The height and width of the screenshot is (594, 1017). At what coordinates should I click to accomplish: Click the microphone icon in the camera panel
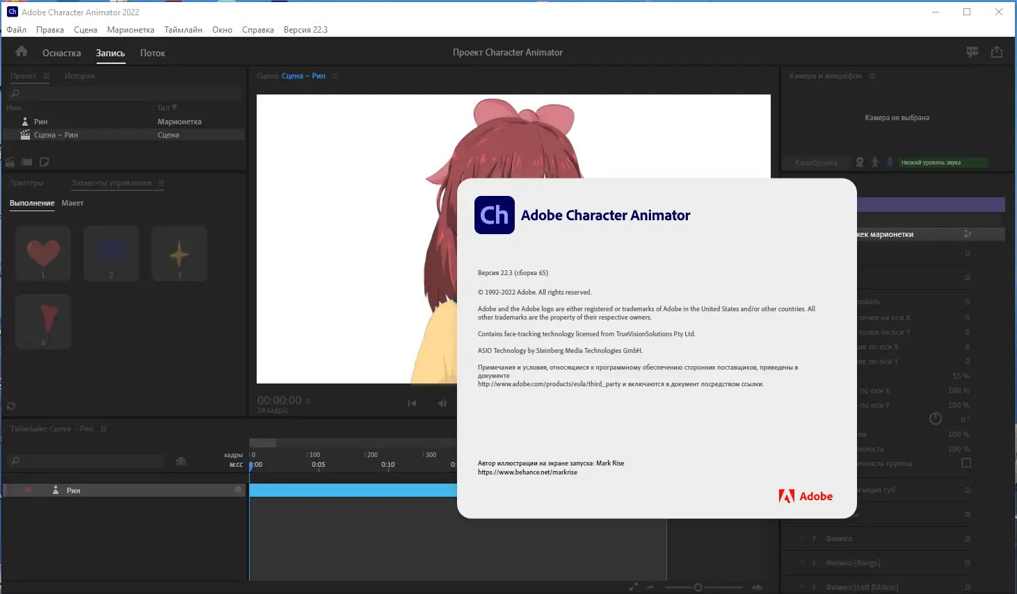[890, 161]
